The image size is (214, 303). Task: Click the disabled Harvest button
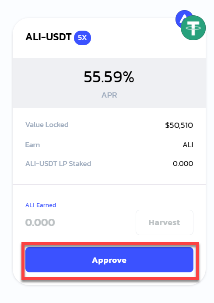pos(165,222)
